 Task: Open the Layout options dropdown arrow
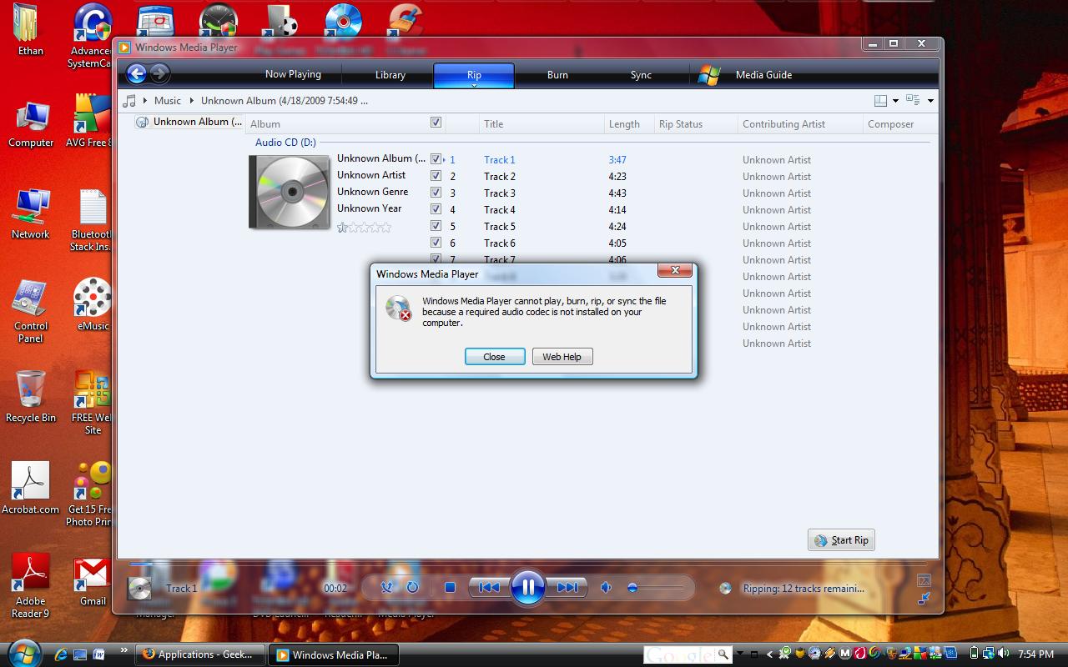click(895, 101)
